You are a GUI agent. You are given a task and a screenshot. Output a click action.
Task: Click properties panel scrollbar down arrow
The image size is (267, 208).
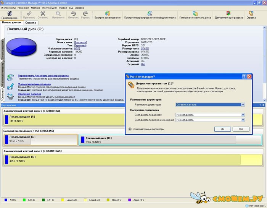click(x=264, y=100)
